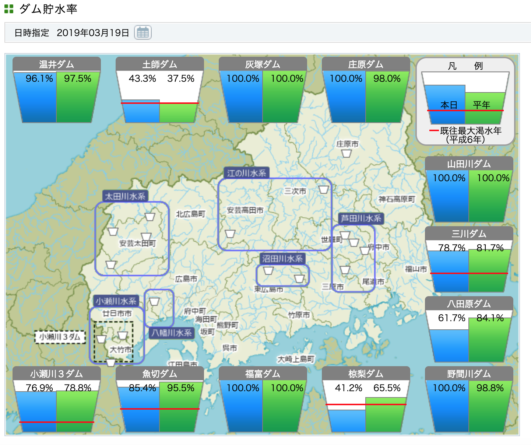This screenshot has width=531, height=445.
Task: Open the calendar date picker icon
Action: pyautogui.click(x=143, y=33)
